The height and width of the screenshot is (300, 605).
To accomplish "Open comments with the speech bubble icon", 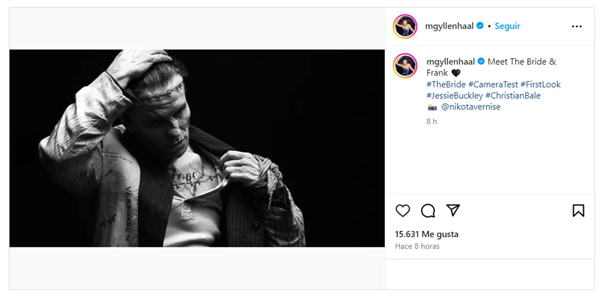I will coord(428,211).
